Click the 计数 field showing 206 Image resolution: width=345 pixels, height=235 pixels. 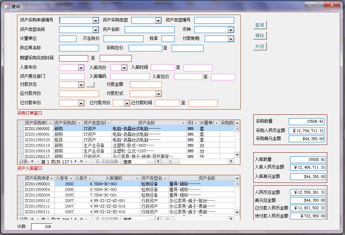click(42, 227)
